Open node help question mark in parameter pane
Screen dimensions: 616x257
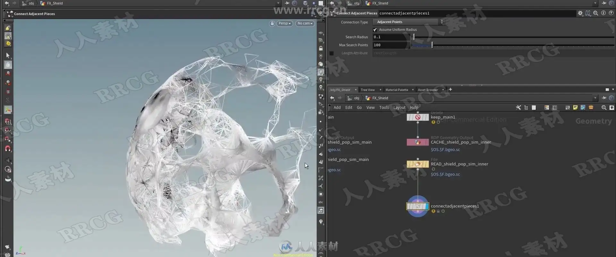[x=611, y=13]
